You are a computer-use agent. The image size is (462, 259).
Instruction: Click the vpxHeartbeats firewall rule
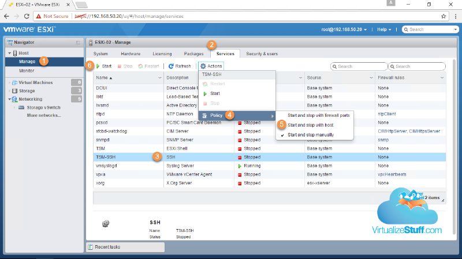coord(392,174)
